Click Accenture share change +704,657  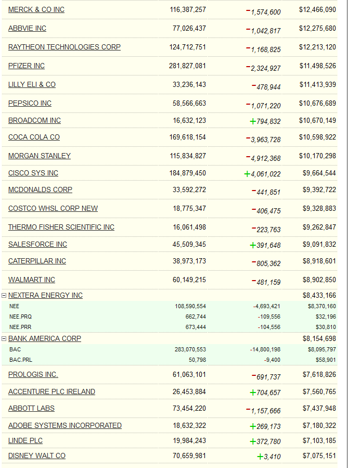pos(265,393)
